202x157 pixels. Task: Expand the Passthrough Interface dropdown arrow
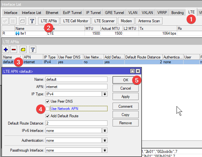tap(105, 150)
